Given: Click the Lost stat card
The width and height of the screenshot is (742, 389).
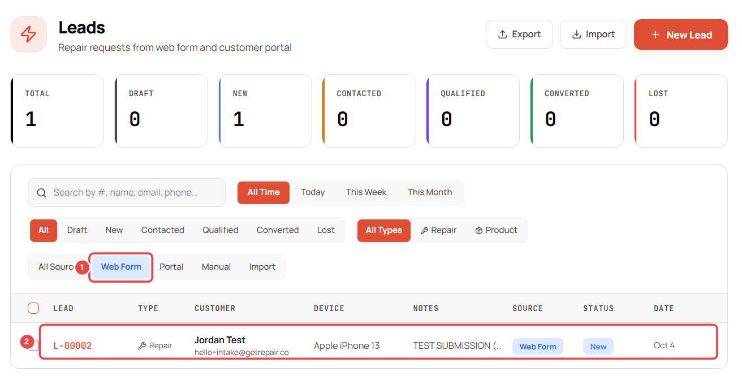Looking at the screenshot, I should [x=681, y=111].
